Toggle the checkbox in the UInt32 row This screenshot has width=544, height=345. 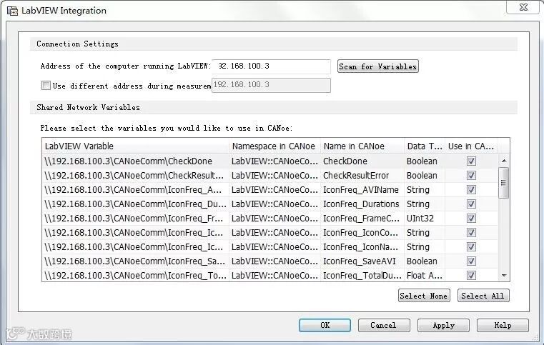point(471,218)
